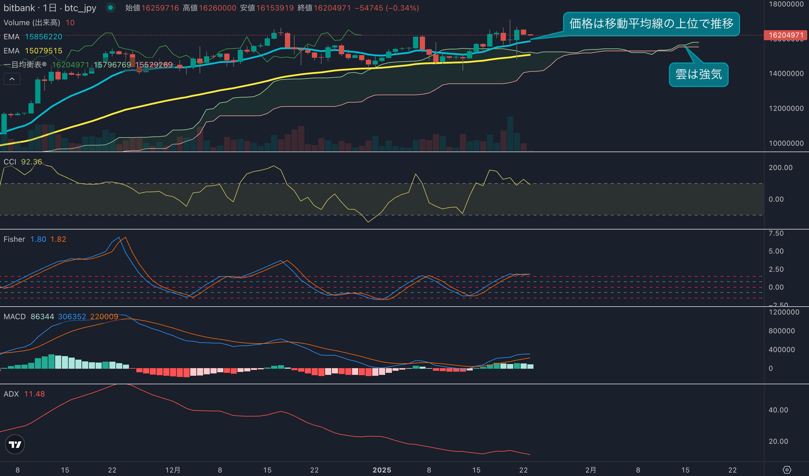Image resolution: width=809 pixels, height=476 pixels.
Task: Click the bitbank btc_jpy symbol title
Action: (50, 8)
